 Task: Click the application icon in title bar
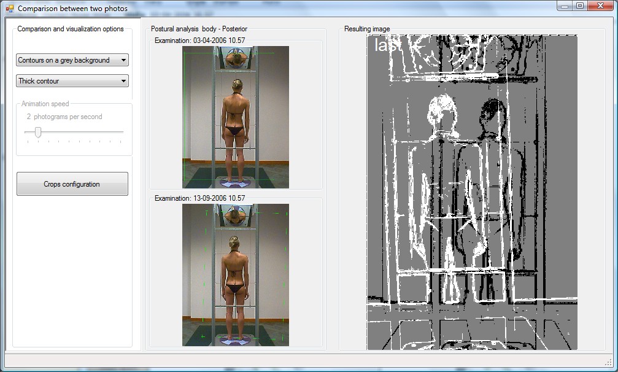point(9,8)
